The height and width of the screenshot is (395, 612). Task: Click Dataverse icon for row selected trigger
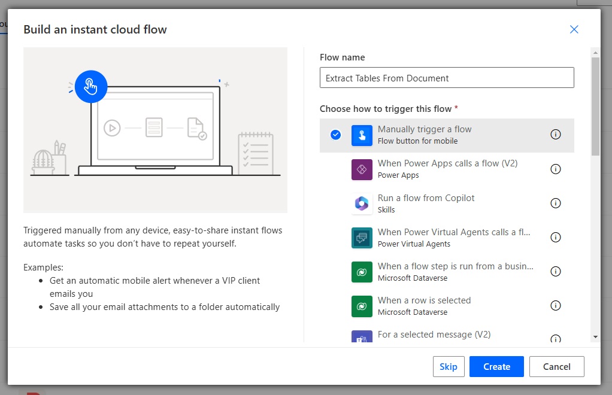coord(362,306)
